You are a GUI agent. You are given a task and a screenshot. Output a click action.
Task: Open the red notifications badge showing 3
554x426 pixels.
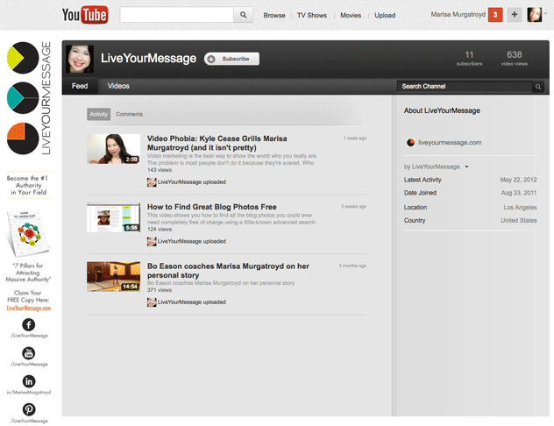[495, 15]
